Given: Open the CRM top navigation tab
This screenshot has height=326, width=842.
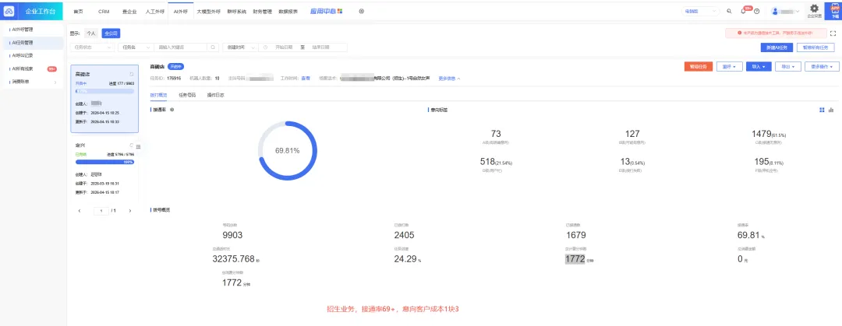Looking at the screenshot, I should pyautogui.click(x=104, y=11).
